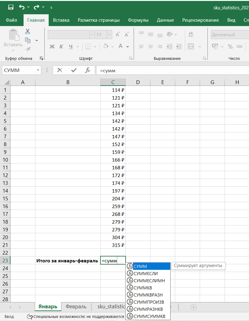Screen dimensions: 249x321
Task: Click in the formula bar input
Action: [171, 70]
